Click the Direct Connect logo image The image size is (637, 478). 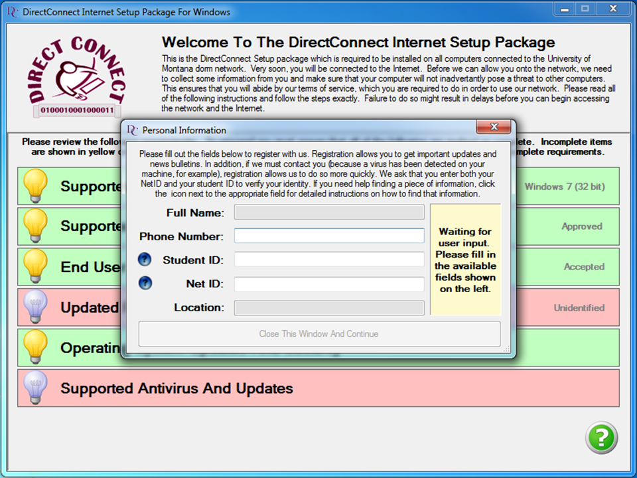pyautogui.click(x=77, y=77)
